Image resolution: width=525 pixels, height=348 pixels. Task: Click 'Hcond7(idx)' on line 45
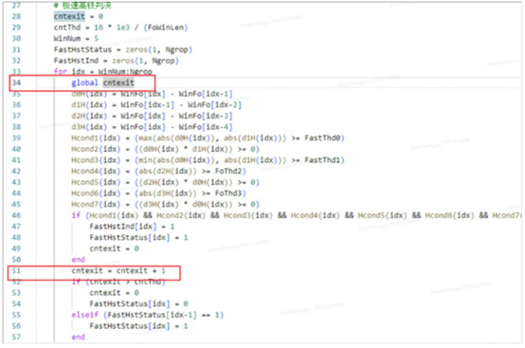(x=96, y=204)
